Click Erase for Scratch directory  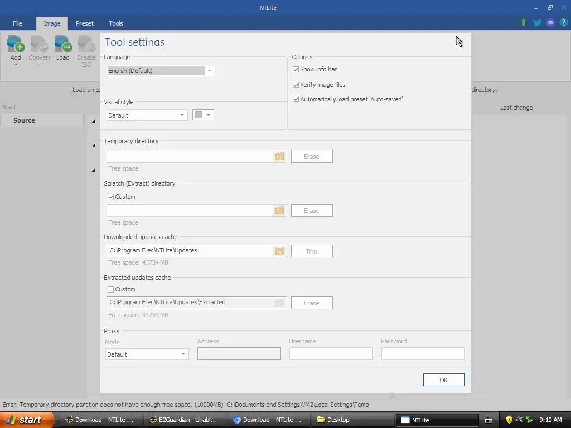coord(312,211)
